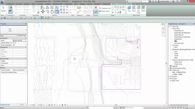Expand the Families tree node
Screen dimensions: 195x109
(169, 77)
